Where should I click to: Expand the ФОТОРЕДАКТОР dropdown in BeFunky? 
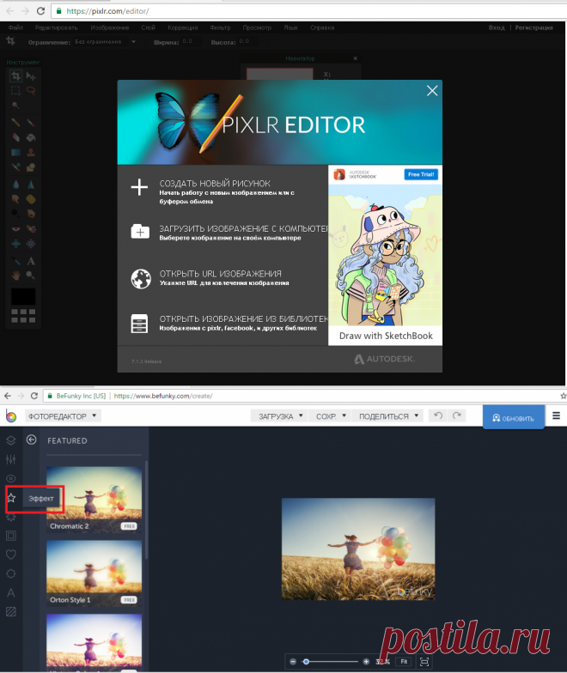click(62, 415)
